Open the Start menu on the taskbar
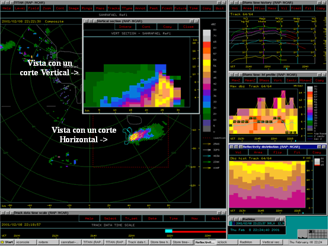Image resolution: width=329 pixels, height=246 pixels. pos(7,242)
